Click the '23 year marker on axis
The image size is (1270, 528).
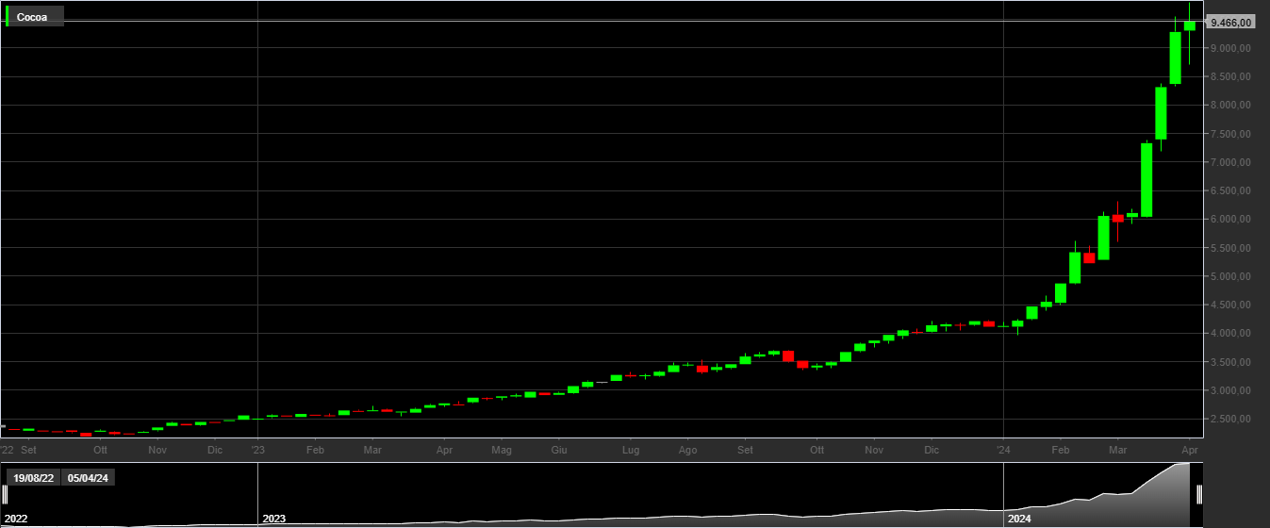click(257, 451)
